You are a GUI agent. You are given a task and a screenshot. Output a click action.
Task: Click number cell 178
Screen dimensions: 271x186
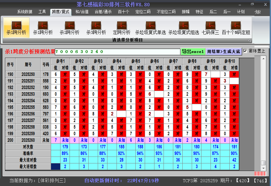click(46, 74)
